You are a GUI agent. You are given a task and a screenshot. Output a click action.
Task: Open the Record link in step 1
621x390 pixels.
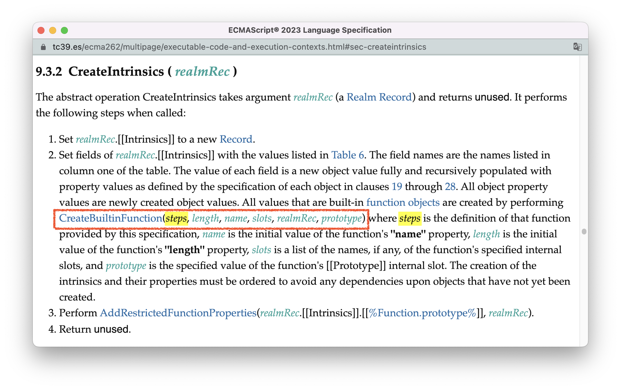click(236, 139)
